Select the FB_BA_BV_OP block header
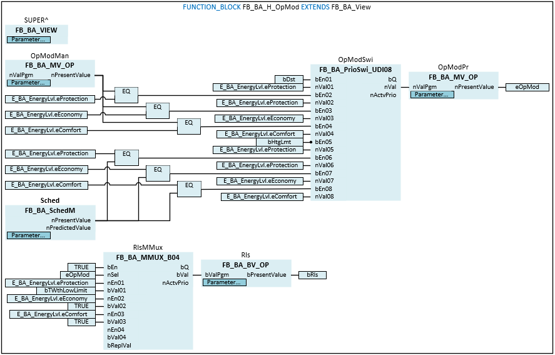The image size is (555, 355). coord(245,265)
